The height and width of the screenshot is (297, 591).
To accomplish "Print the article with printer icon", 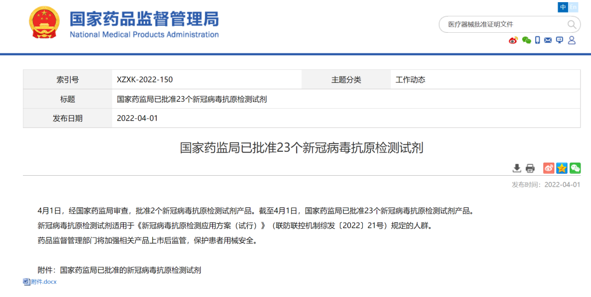I will click(530, 168).
